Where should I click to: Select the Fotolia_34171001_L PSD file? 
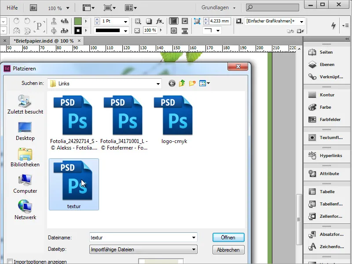point(124,123)
